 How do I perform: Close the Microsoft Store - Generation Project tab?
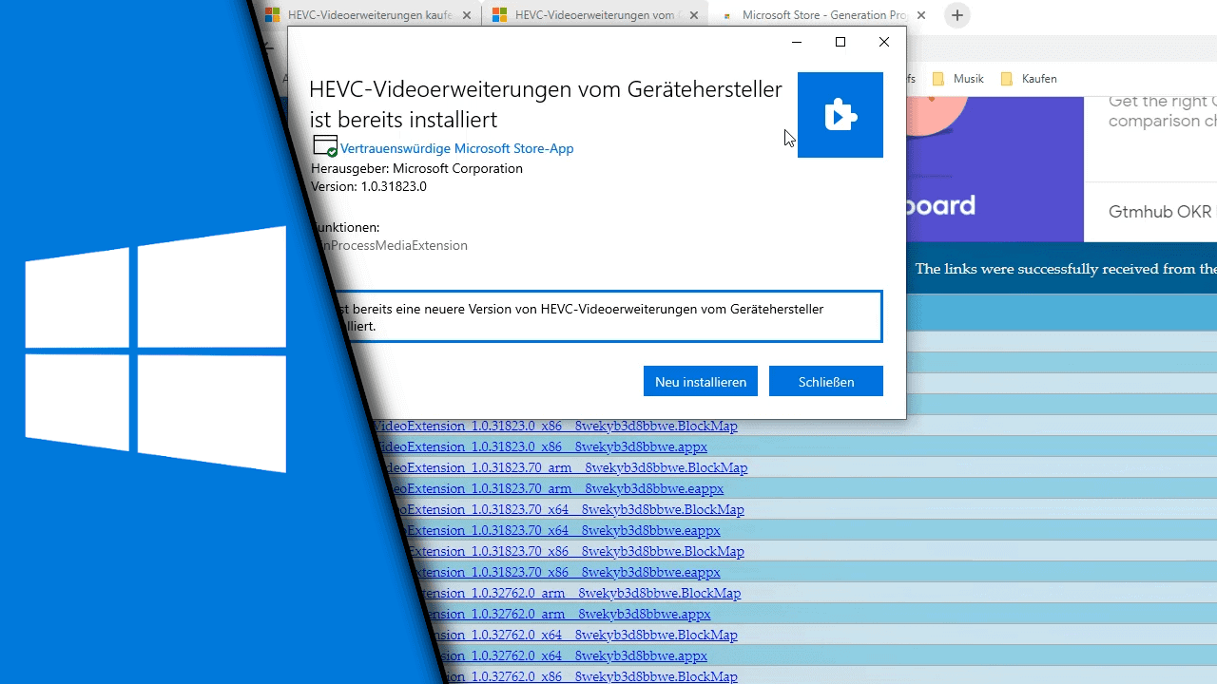click(920, 15)
